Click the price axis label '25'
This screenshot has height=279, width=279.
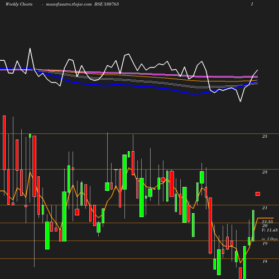pos(264,136)
